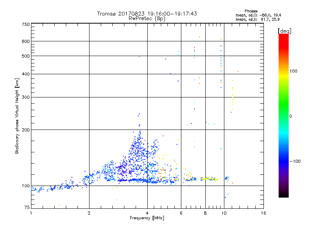
Task: Click the x-axis tick label '10'
Action: point(224,213)
